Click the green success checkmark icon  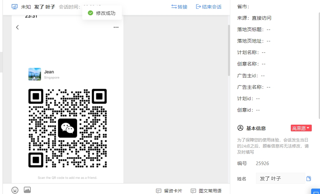tap(90, 13)
